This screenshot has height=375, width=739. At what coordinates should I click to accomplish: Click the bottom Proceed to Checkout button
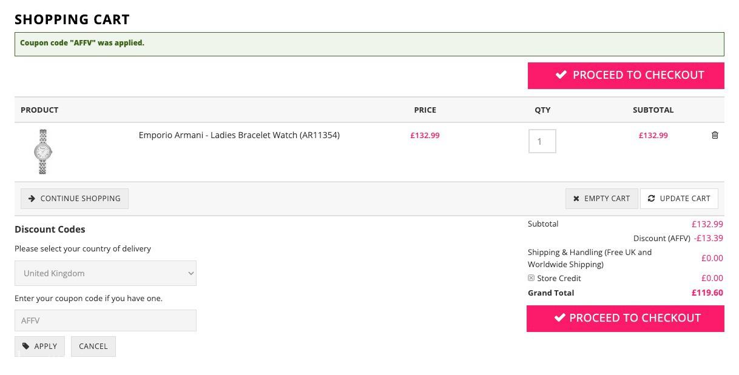pos(626,318)
